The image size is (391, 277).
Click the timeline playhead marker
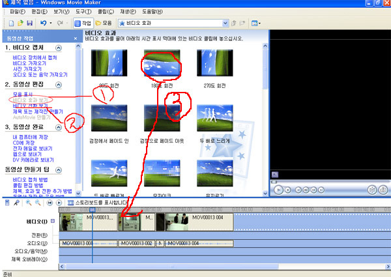(93, 210)
